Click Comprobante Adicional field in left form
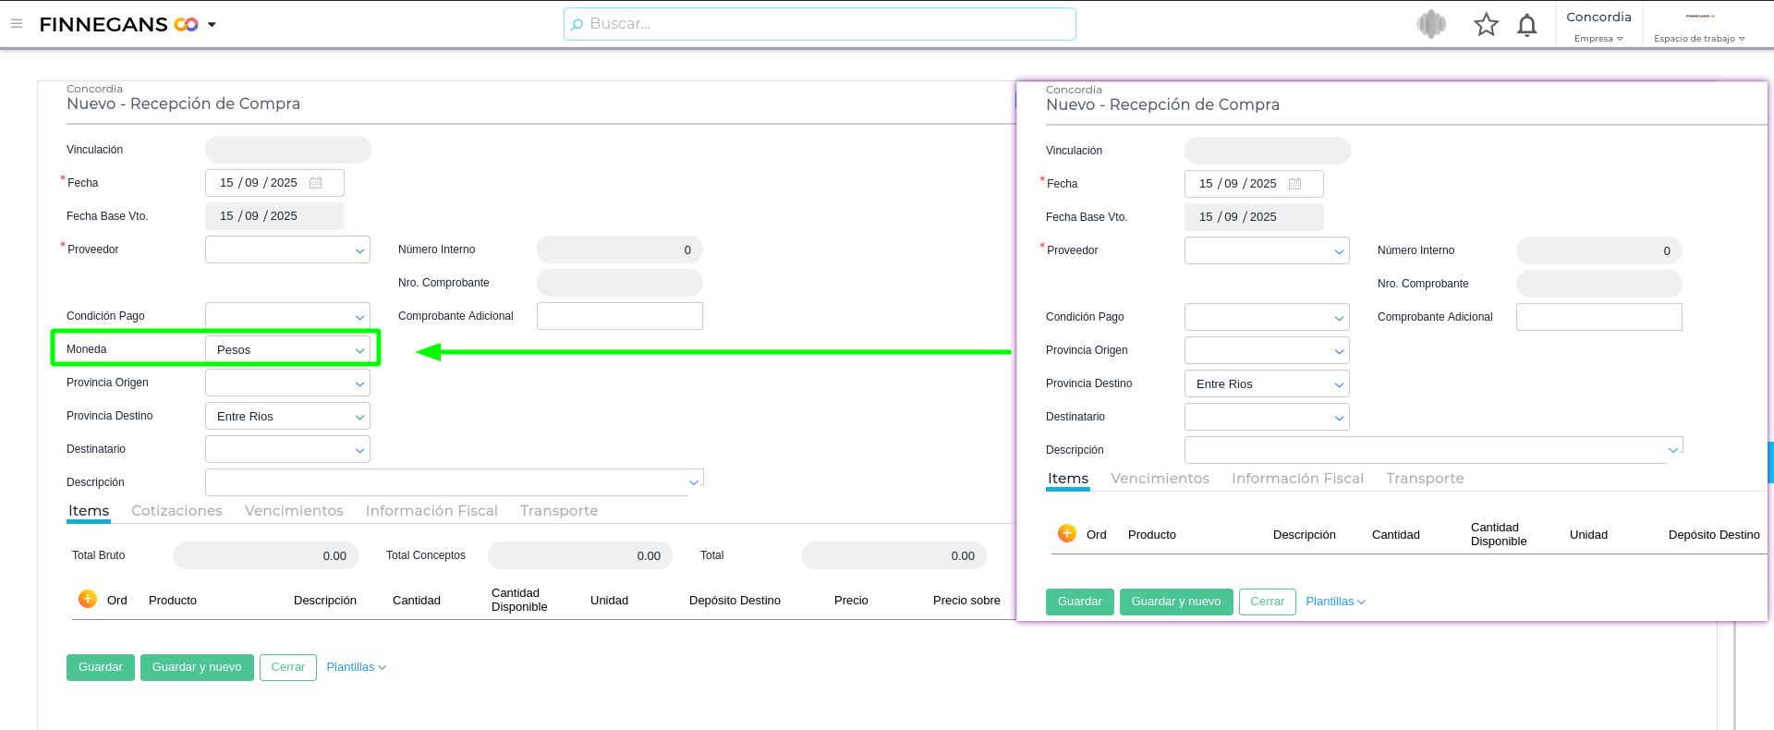The height and width of the screenshot is (730, 1774). (x=620, y=316)
